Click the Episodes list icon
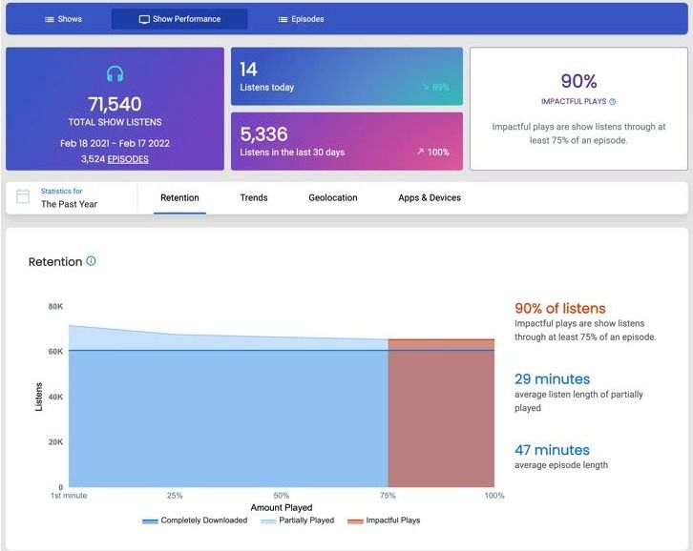 point(283,19)
